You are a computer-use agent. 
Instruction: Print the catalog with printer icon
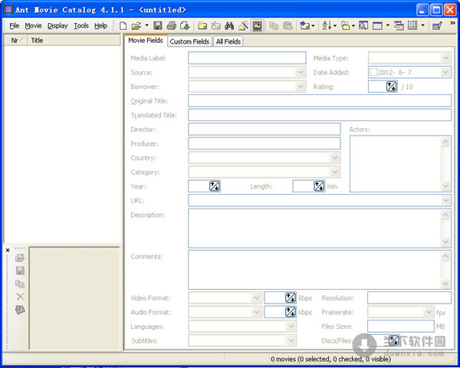tap(171, 26)
